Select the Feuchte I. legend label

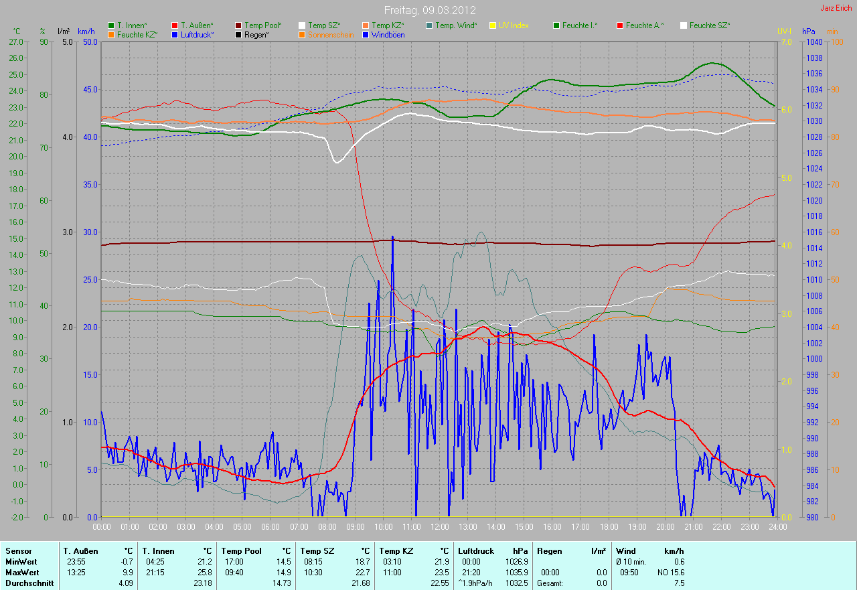point(580,25)
